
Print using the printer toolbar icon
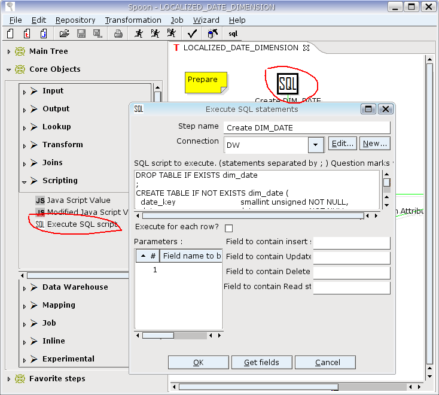[x=118, y=34]
